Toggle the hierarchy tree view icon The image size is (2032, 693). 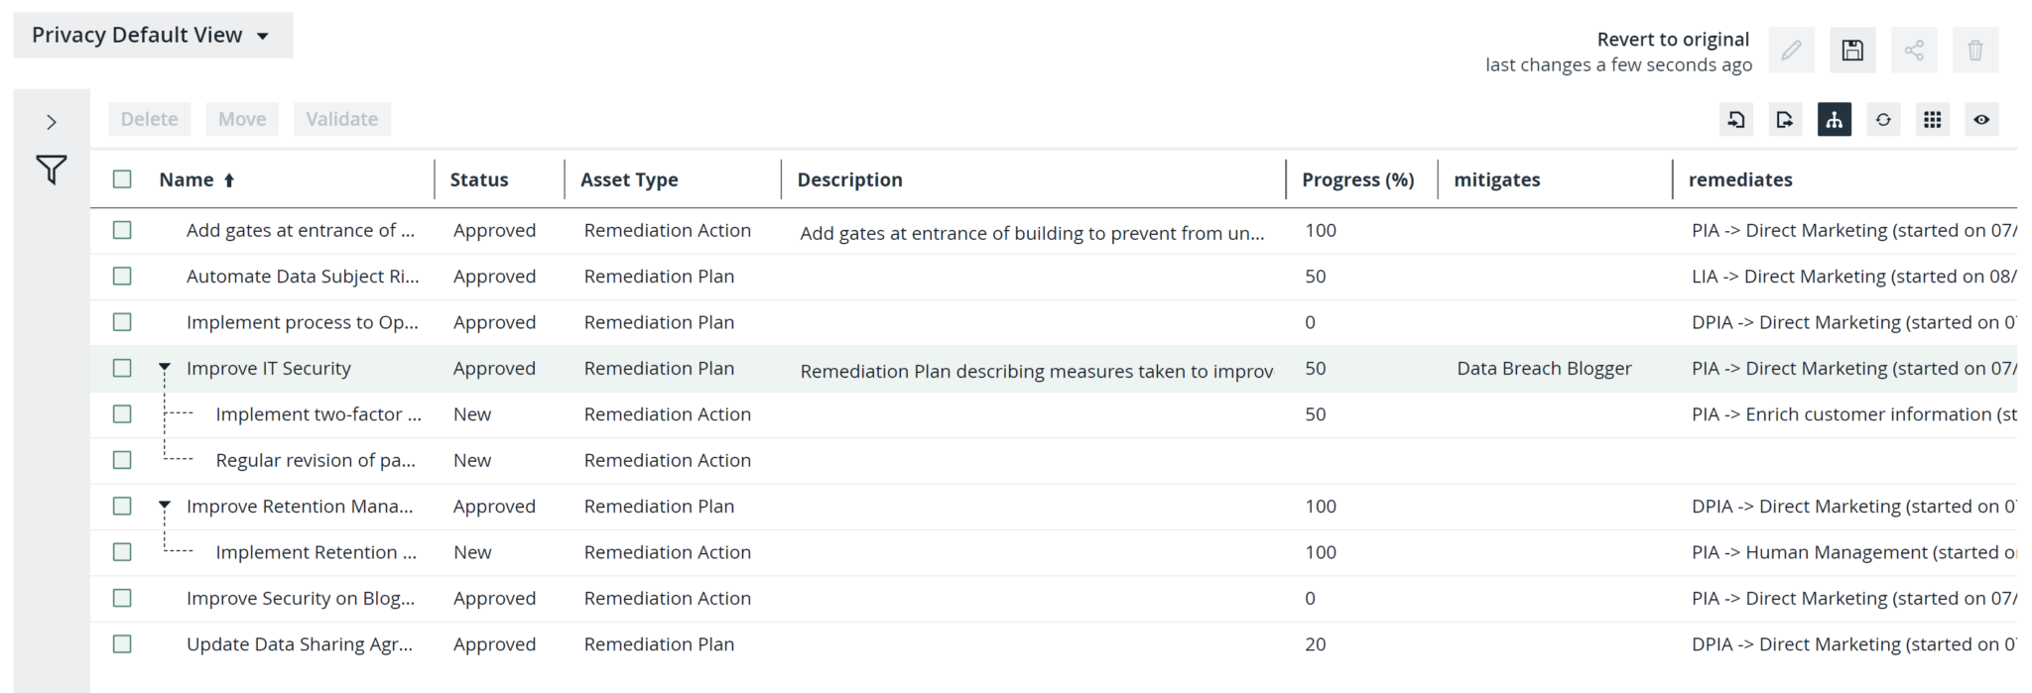(1834, 120)
